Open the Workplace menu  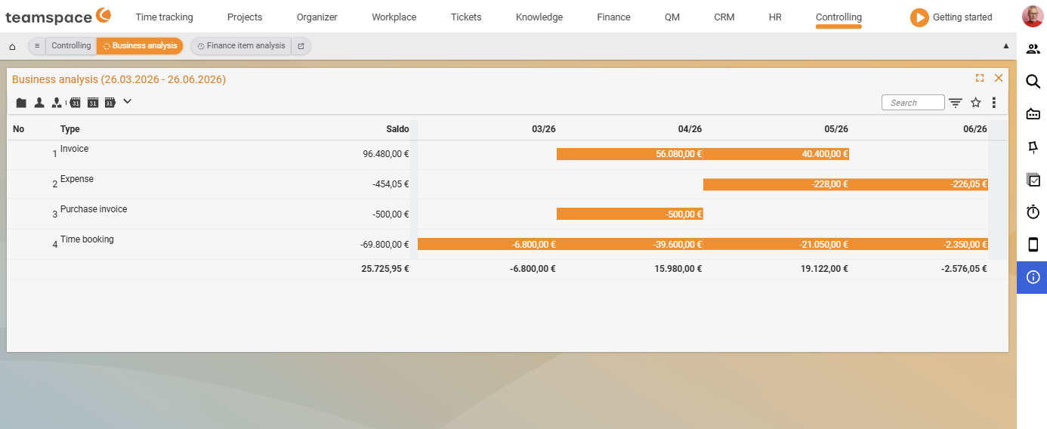tap(394, 17)
